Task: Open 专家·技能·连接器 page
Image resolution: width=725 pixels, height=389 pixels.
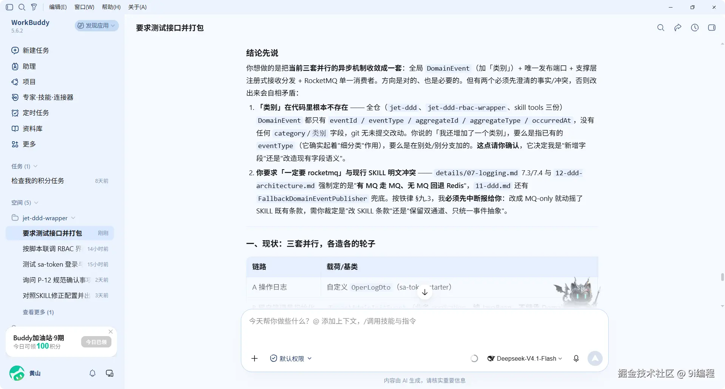Action: tap(42, 97)
